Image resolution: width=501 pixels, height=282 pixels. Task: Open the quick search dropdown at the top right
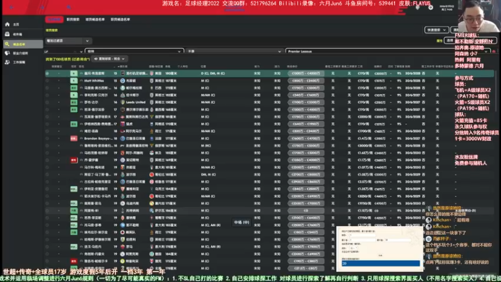point(436,29)
